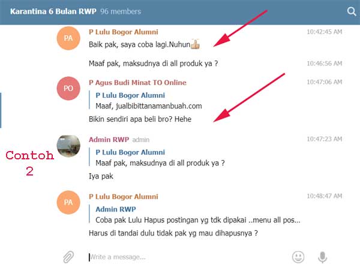Click the PA avatar beside Harus di tandai message
The width and height of the screenshot is (360, 266).
point(68,202)
